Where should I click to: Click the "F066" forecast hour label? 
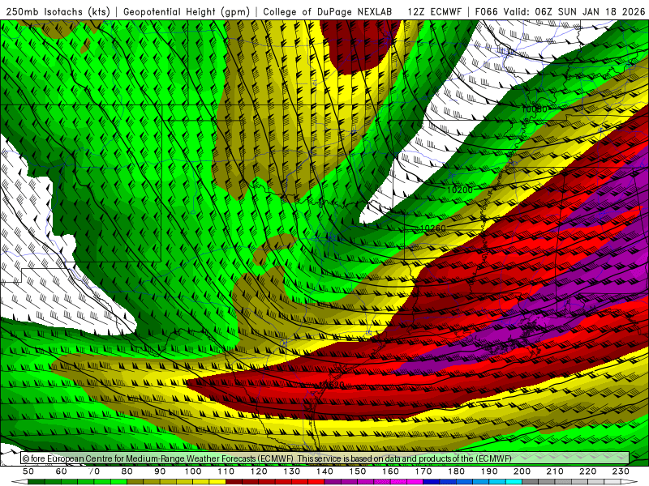coord(486,12)
